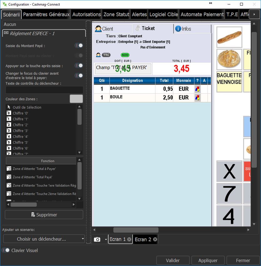
Task: Click the Infos tab icon
Action: [x=178, y=29]
